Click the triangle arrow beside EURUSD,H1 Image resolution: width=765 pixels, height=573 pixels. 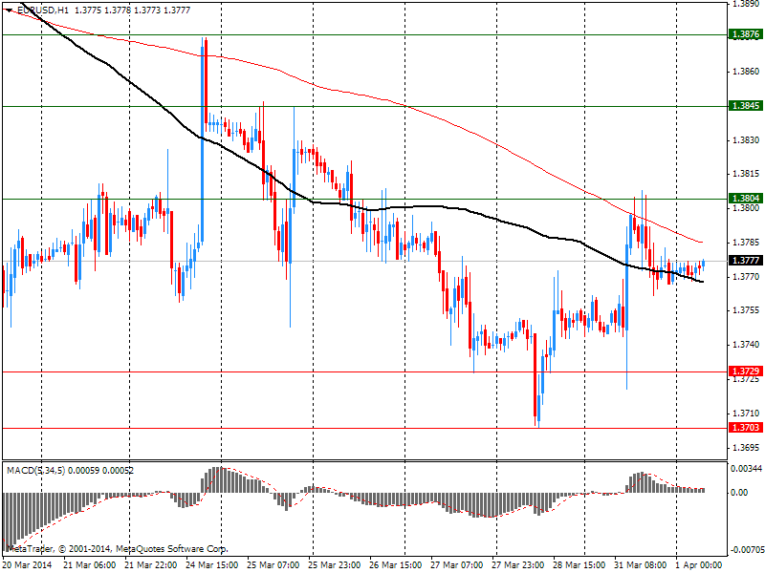[x=9, y=9]
